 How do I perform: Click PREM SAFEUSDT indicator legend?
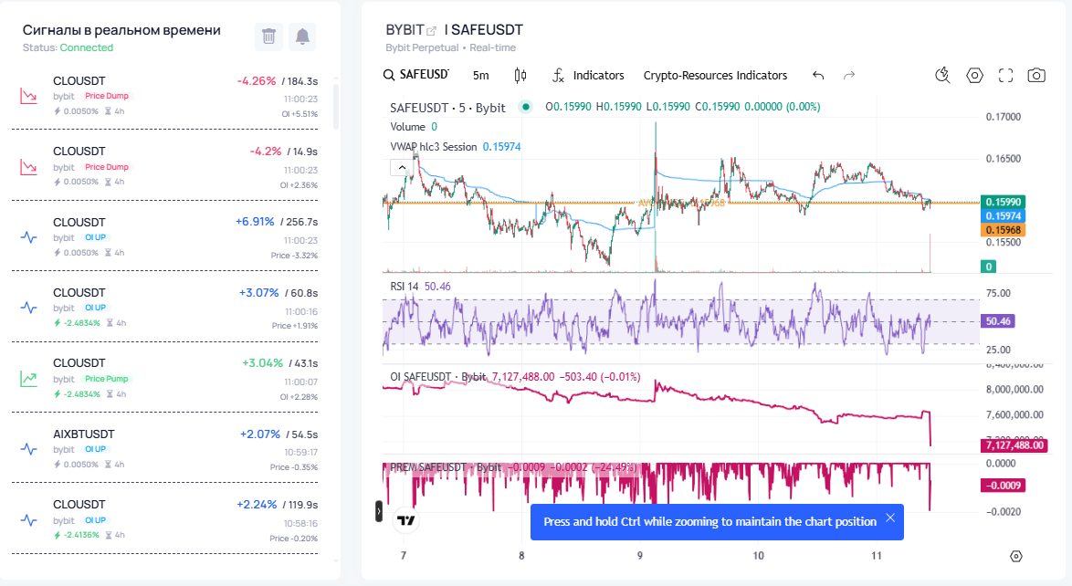[445, 467]
